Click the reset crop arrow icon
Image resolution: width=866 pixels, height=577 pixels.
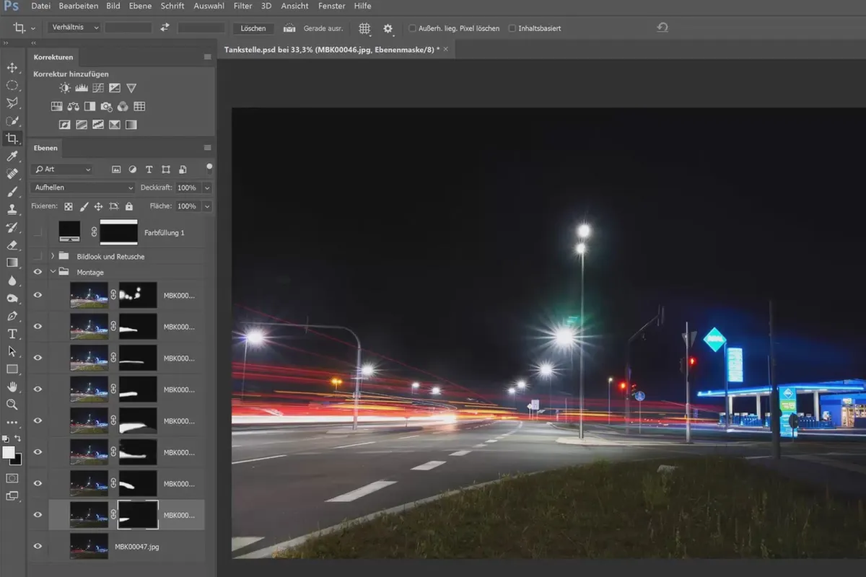pyautogui.click(x=662, y=28)
